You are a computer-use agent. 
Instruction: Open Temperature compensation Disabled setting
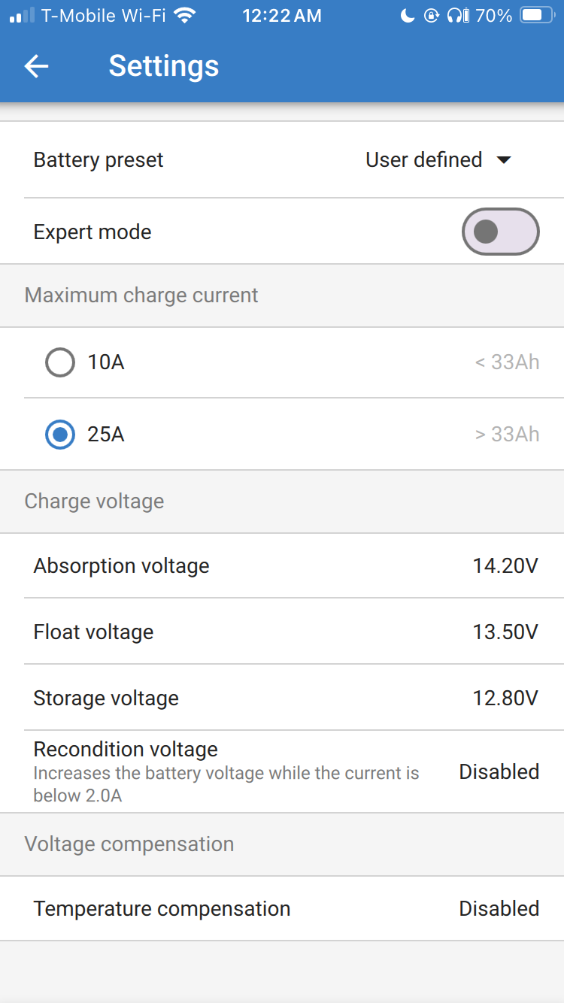pos(499,908)
